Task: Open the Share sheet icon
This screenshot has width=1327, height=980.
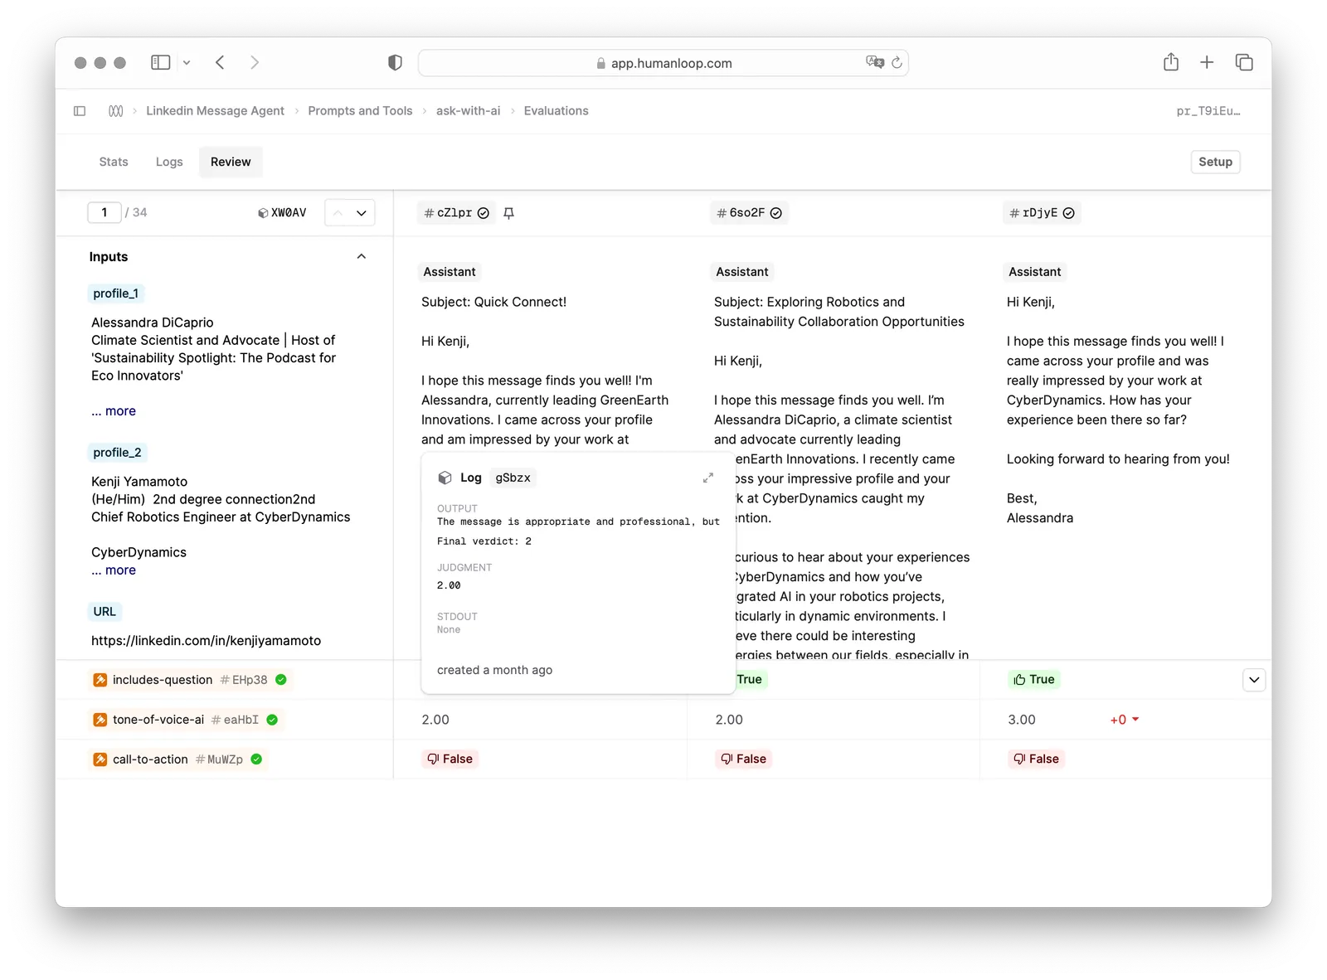Action: pos(1171,62)
